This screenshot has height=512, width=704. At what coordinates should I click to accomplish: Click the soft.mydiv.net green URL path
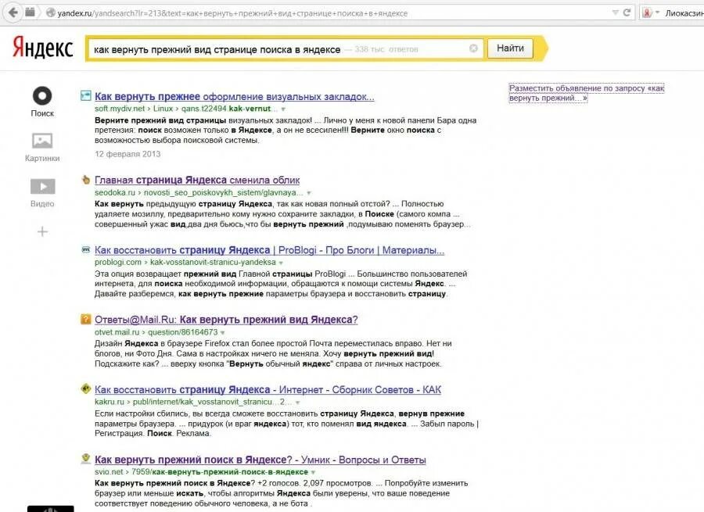(x=186, y=109)
